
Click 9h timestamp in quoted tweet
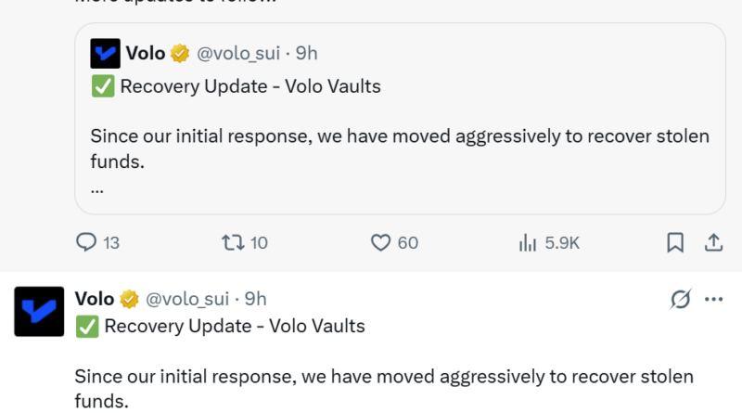306,54
